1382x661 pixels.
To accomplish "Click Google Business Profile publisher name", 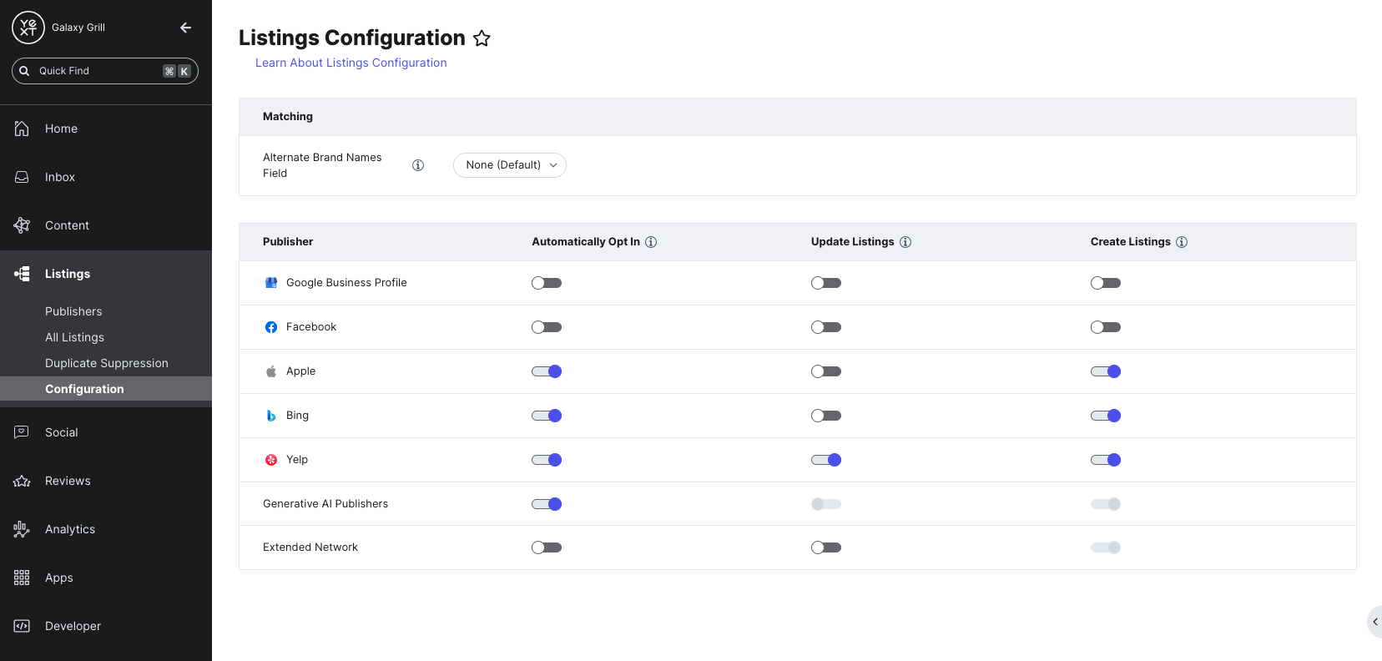I will click(x=346, y=283).
